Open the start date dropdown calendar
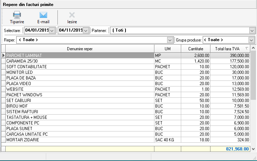The height and width of the screenshot is (161, 257). pos(52,31)
